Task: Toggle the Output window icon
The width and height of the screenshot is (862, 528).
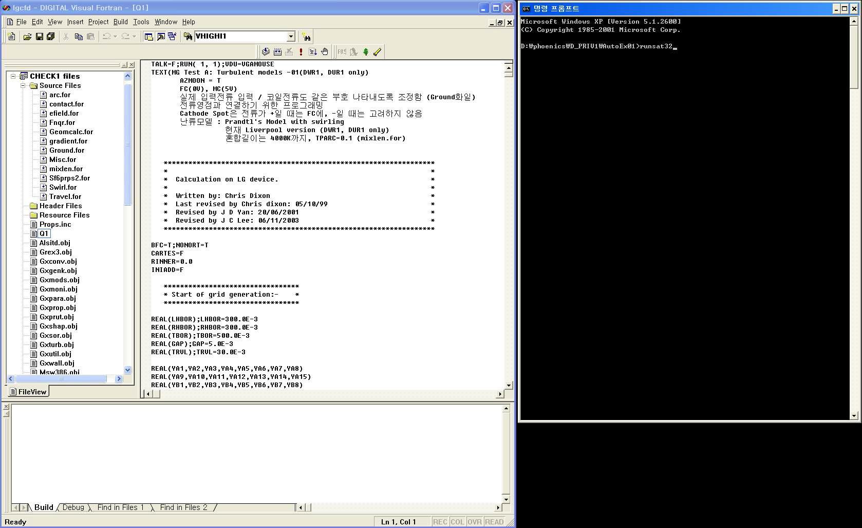Action: point(161,37)
